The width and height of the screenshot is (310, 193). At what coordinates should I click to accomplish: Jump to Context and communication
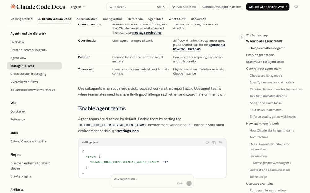[269, 170]
